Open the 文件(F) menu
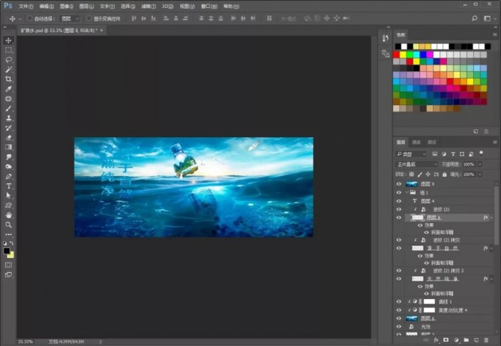 click(x=26, y=6)
